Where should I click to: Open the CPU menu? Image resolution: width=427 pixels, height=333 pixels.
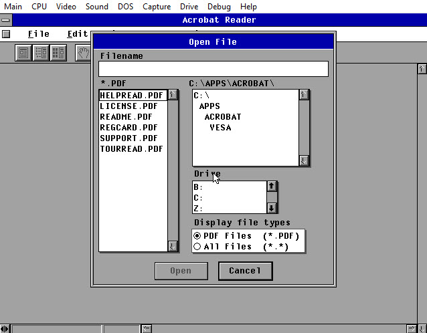[39, 7]
